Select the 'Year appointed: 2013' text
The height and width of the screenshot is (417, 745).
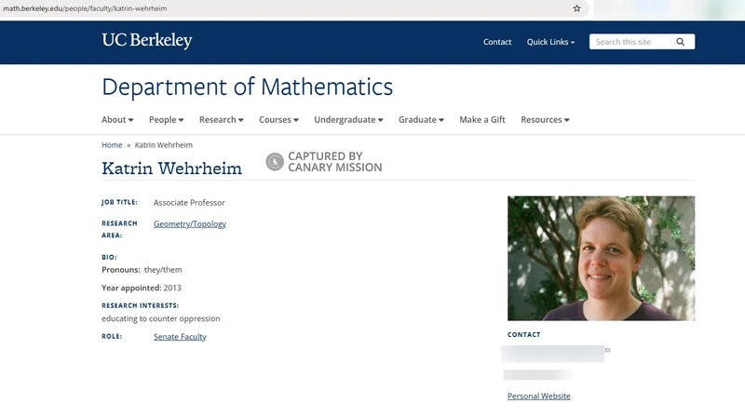pyautogui.click(x=142, y=288)
